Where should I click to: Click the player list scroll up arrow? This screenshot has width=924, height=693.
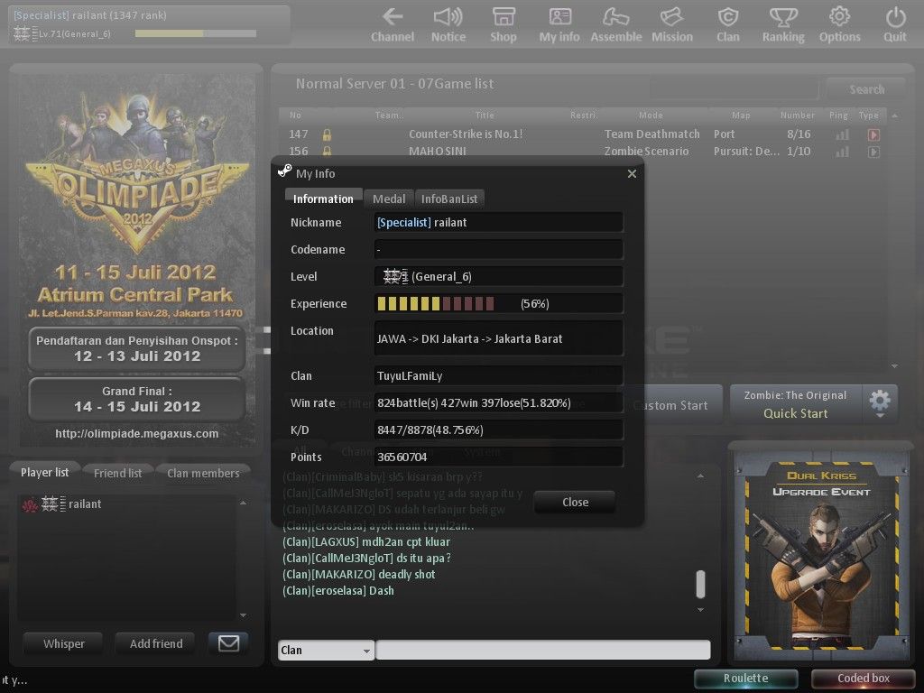243,503
